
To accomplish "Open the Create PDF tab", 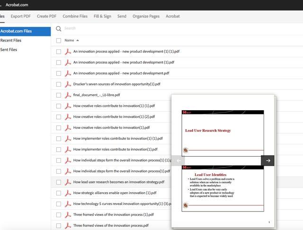I will point(46,16).
